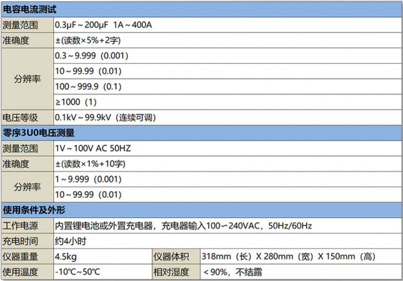The height and width of the screenshot is (281, 403).
Task: Click the 约4小时 charging time value
Action: [x=70, y=241]
